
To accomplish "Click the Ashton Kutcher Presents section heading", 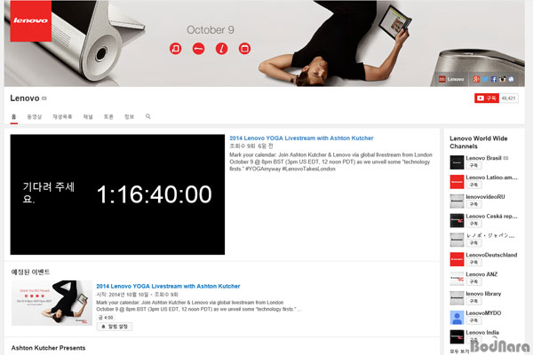I will [48, 348].
